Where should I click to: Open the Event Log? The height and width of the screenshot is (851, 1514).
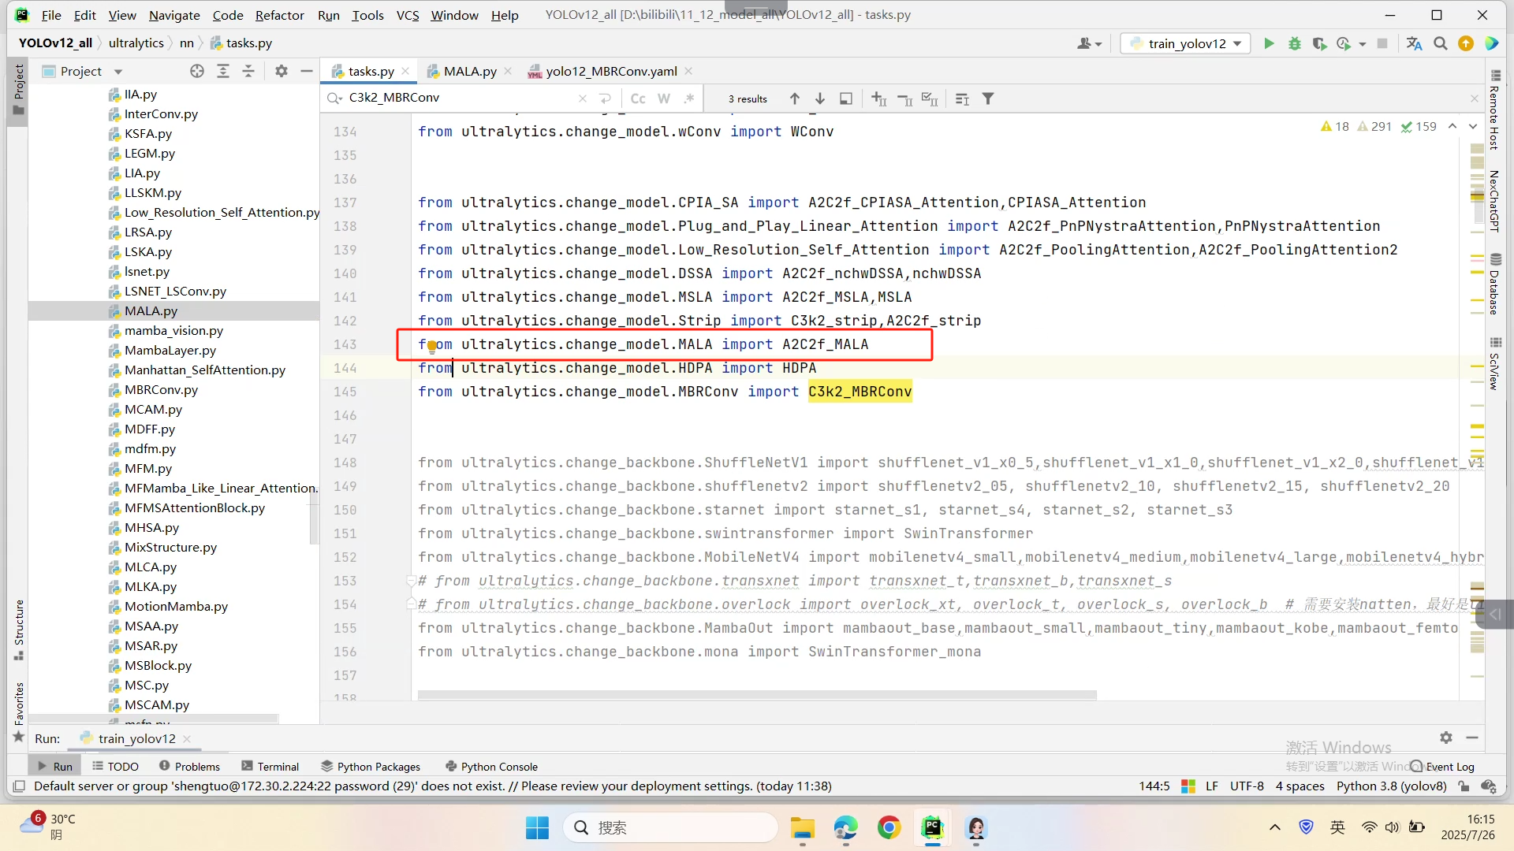(1442, 766)
